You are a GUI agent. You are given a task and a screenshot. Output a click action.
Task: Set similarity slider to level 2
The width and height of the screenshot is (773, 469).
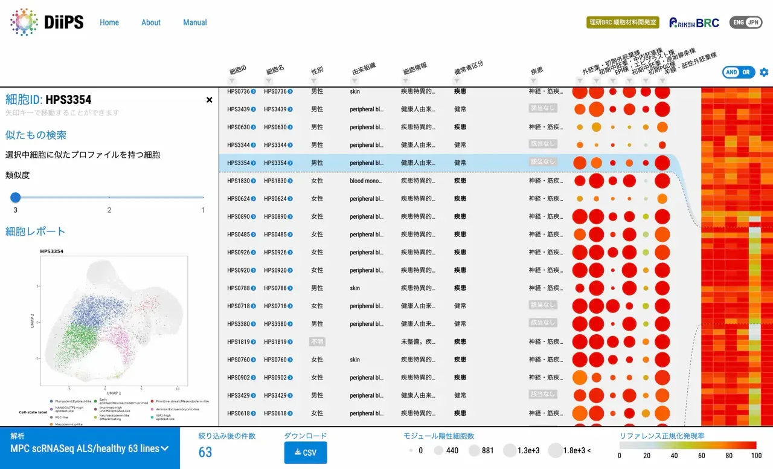pyautogui.click(x=109, y=197)
